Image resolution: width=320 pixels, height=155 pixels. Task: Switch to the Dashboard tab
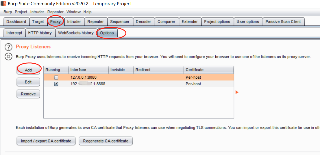point(16,22)
